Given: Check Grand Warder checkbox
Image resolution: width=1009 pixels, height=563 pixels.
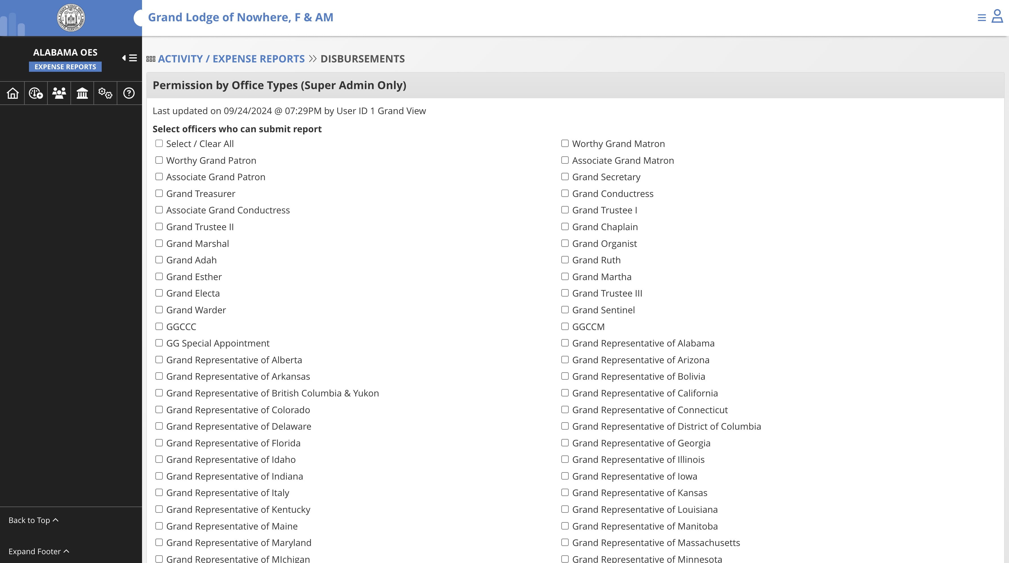Looking at the screenshot, I should [x=159, y=310].
